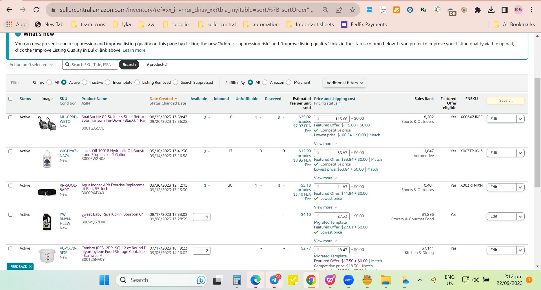The image size is (541, 290).
Task: Click the Pricing status info icon
Action: (x=340, y=104)
